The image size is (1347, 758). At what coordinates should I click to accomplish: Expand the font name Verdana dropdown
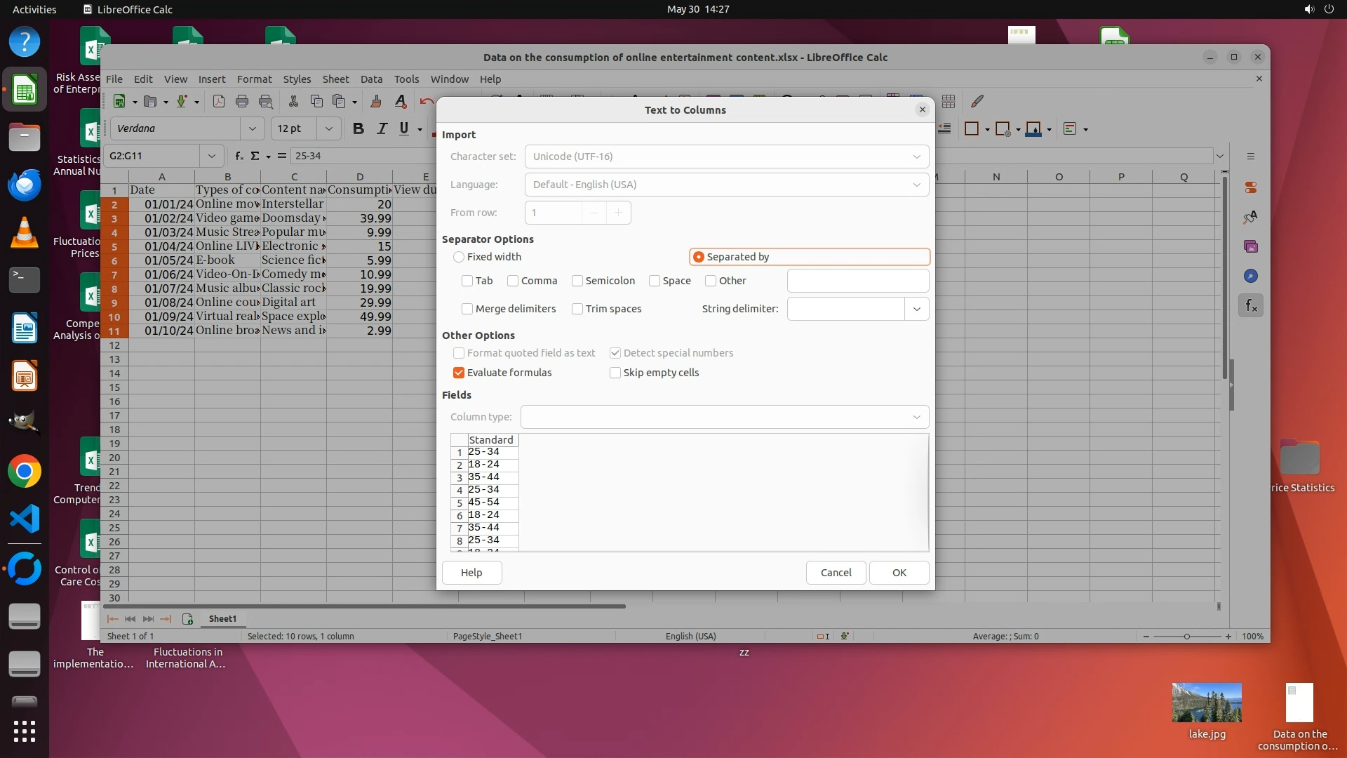click(x=252, y=128)
